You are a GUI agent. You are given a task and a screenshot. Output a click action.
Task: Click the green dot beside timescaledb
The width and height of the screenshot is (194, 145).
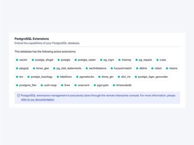pos(114,85)
